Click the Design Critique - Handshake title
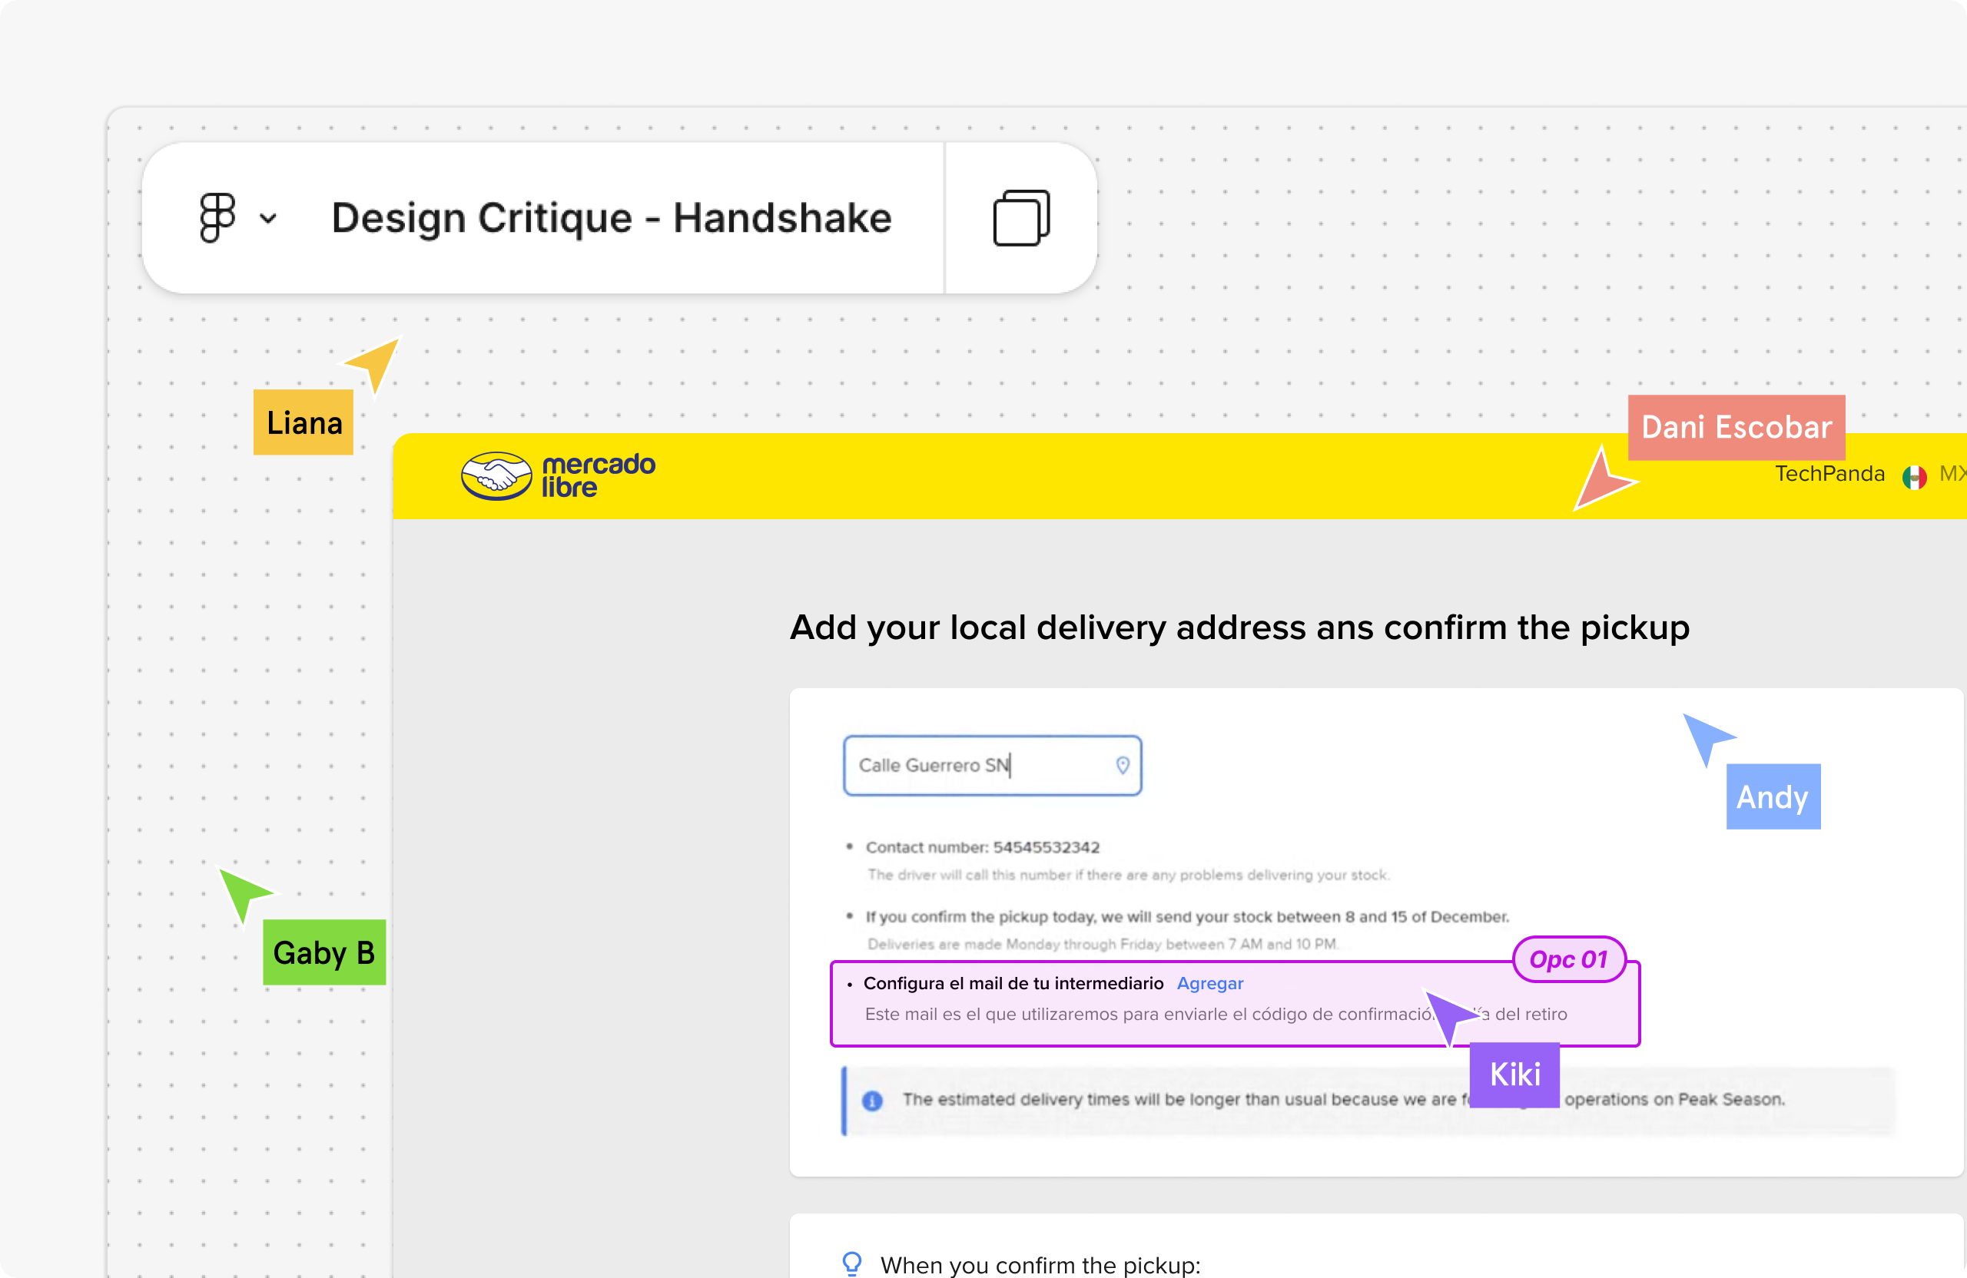The height and width of the screenshot is (1278, 1967). pyautogui.click(x=611, y=218)
